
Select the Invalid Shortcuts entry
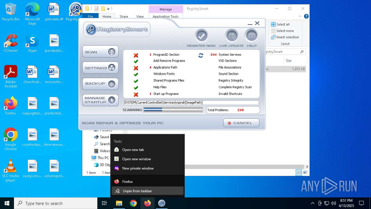[230, 94]
